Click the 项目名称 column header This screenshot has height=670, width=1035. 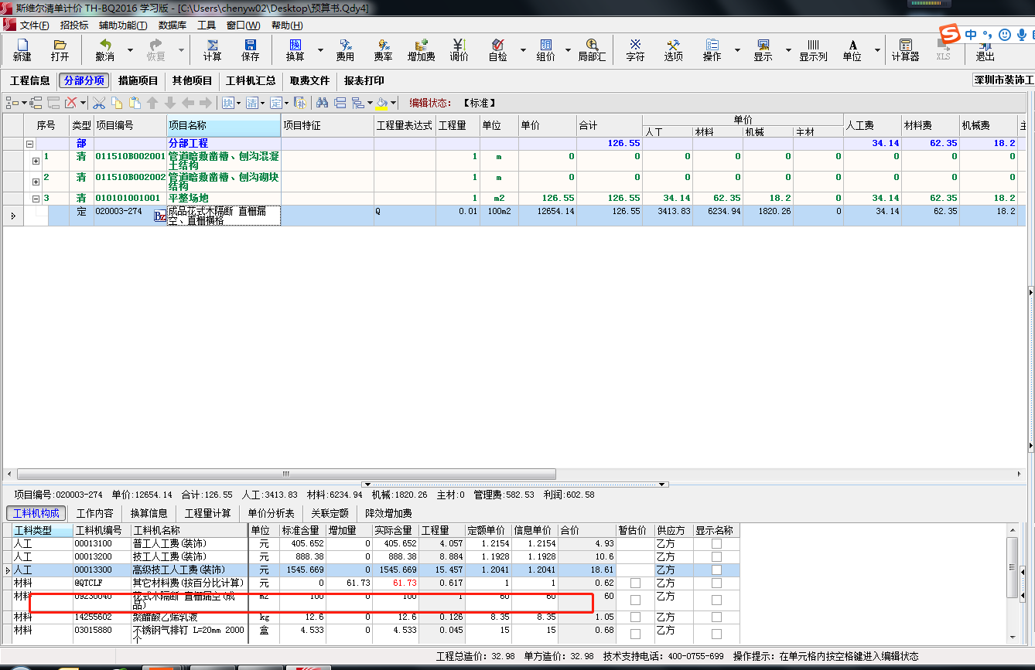pyautogui.click(x=223, y=125)
